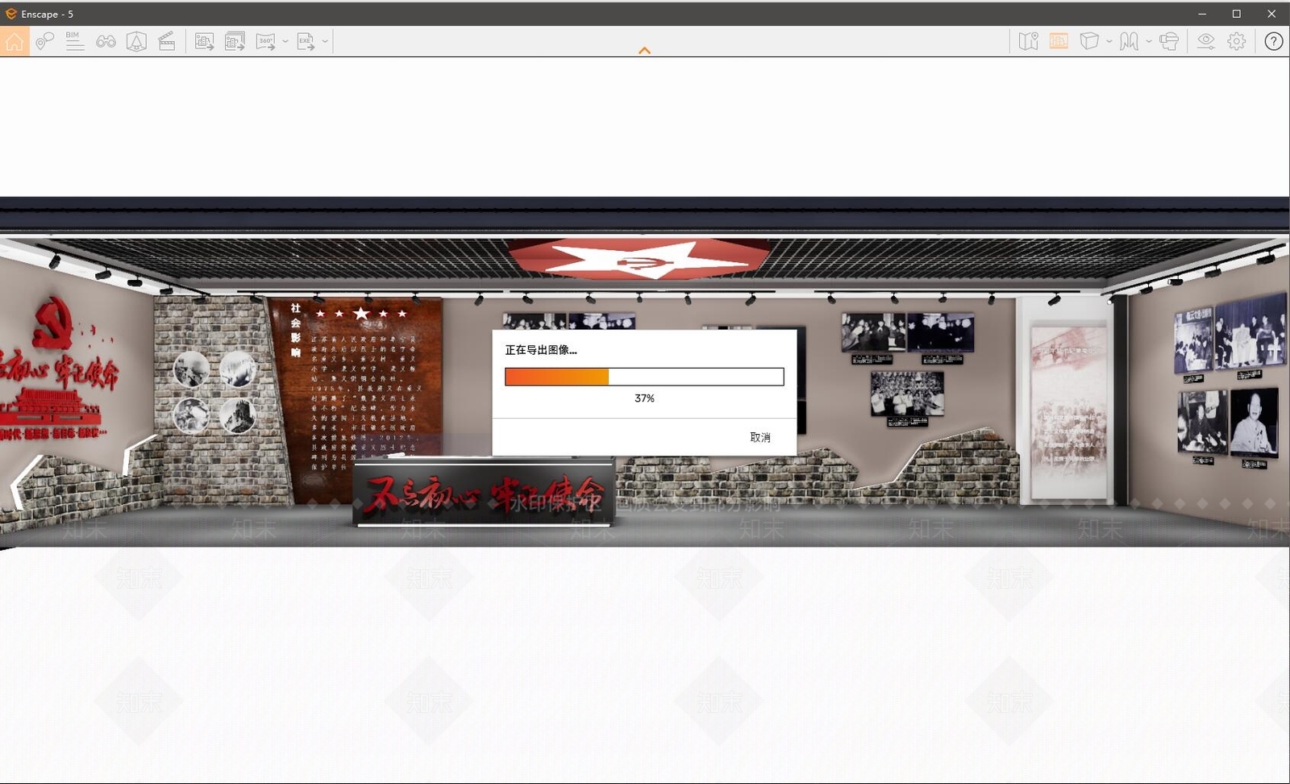Image resolution: width=1290 pixels, height=784 pixels.
Task: Select the binoculars view icon
Action: pos(106,41)
